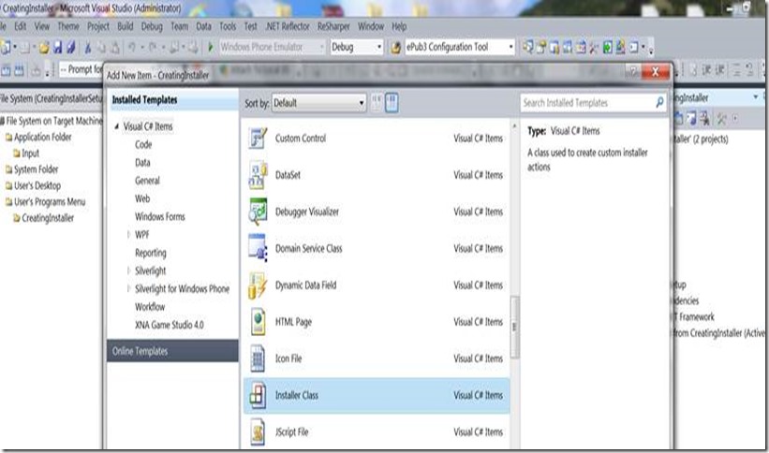Select the Installer Class template icon
The image size is (769, 453).
click(x=257, y=395)
